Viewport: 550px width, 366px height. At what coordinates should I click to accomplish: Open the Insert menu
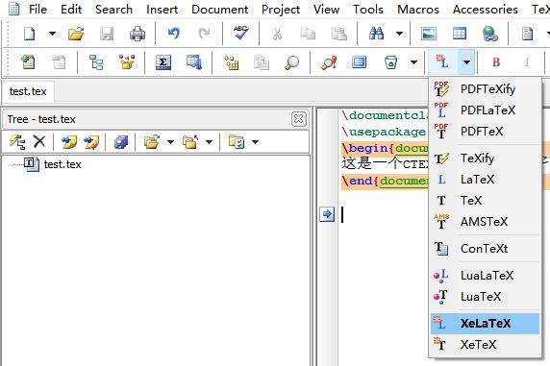pos(162,9)
